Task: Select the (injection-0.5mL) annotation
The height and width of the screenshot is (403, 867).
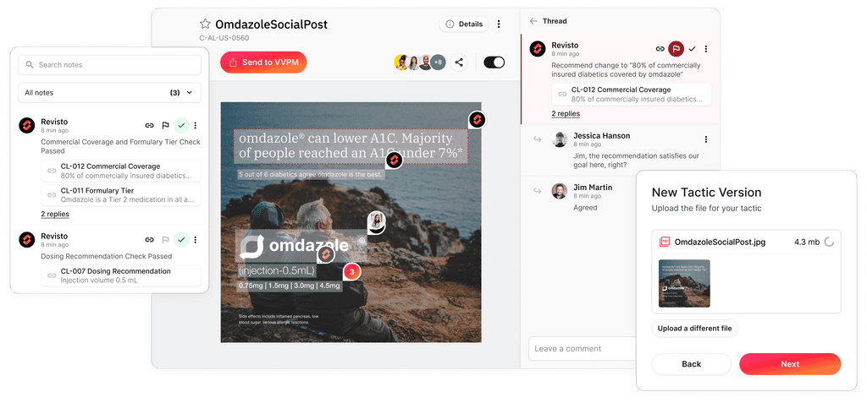Action: click(x=277, y=271)
